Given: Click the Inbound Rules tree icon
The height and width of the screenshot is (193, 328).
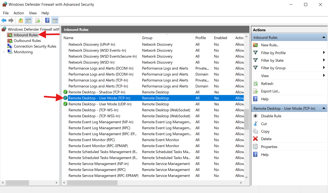Looking at the screenshot, I should pyautogui.click(x=10, y=35).
